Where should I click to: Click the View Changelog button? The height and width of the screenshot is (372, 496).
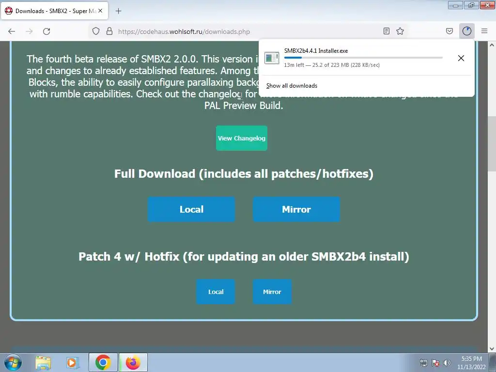coord(242,138)
